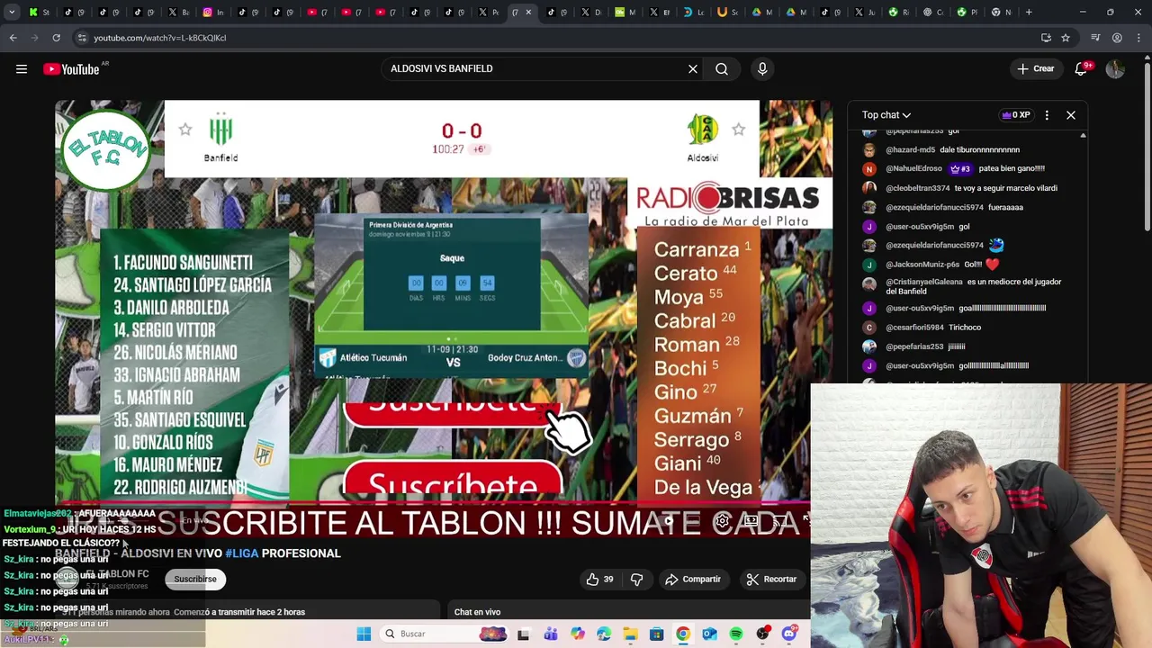Image resolution: width=1152 pixels, height=648 pixels.
Task: Launch Copilot from the taskbar
Action: (578, 634)
